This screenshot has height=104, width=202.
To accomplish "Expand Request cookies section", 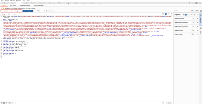I will (x=197, y=30).
